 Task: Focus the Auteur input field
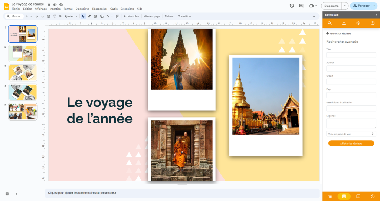pyautogui.click(x=351, y=69)
